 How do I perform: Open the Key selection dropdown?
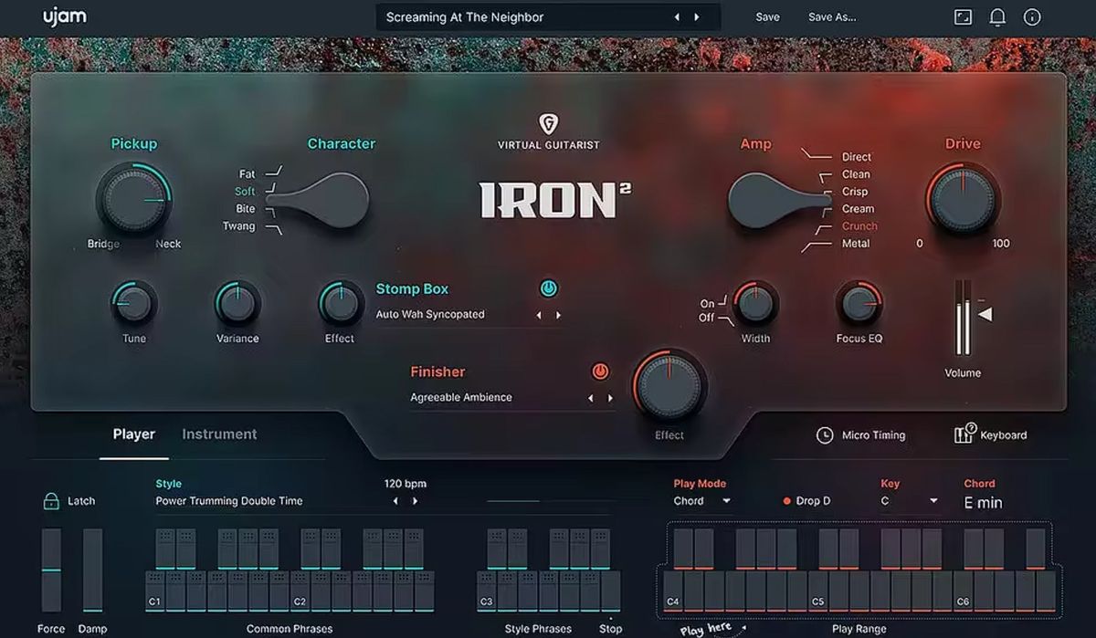click(x=909, y=500)
